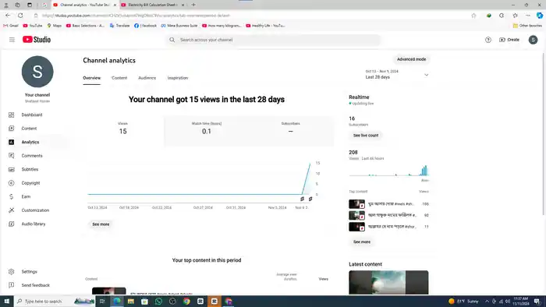This screenshot has width=546, height=307.
Task: Open Settings in the sidebar
Action: click(x=30, y=271)
